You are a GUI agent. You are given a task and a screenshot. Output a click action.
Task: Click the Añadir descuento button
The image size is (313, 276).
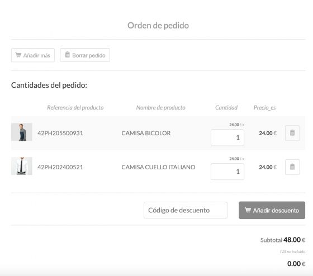pos(272,210)
